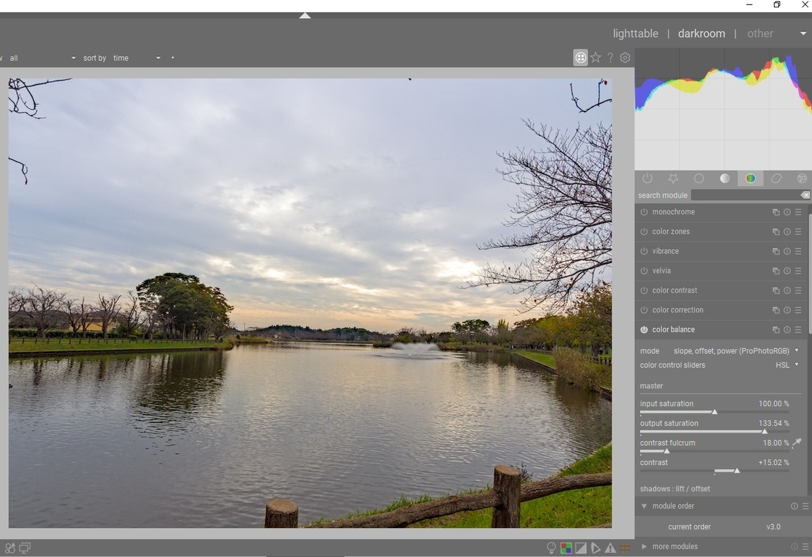Open presets menu for monochrome
Viewport: 812px width, 557px height.
point(798,212)
